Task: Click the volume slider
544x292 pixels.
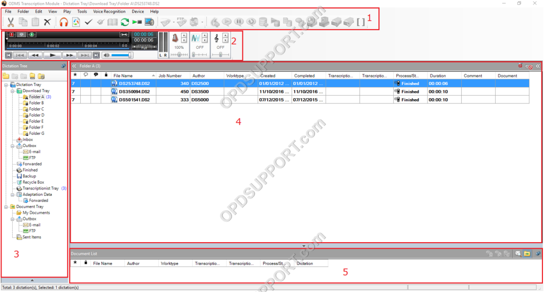Action: pyautogui.click(x=122, y=55)
